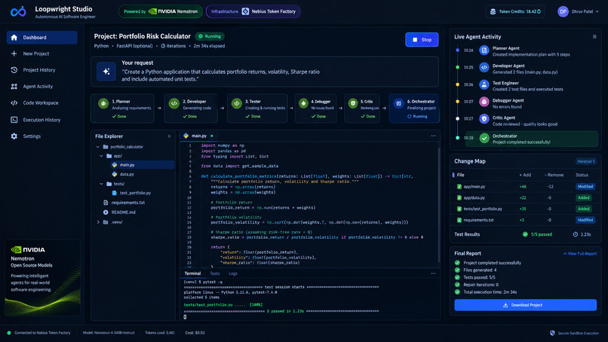Click the Developer Agent activity icon
The image size is (608, 342).
pyautogui.click(x=484, y=67)
